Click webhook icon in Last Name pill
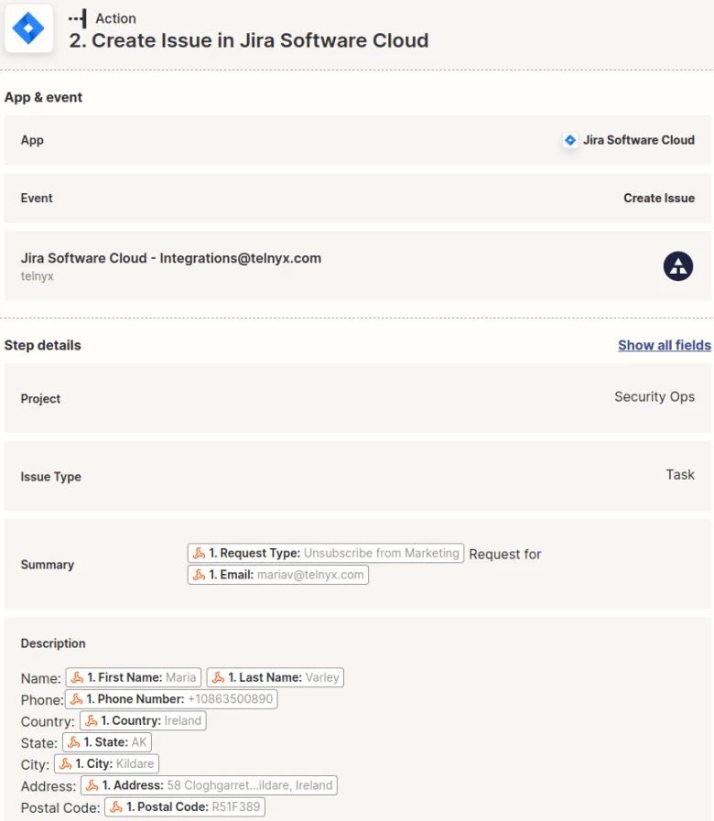The image size is (714, 821). coord(219,677)
